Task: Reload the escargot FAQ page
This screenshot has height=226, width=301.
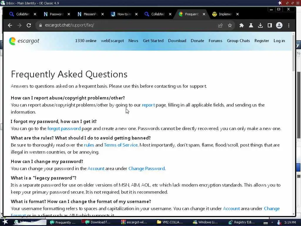Action: (29, 25)
